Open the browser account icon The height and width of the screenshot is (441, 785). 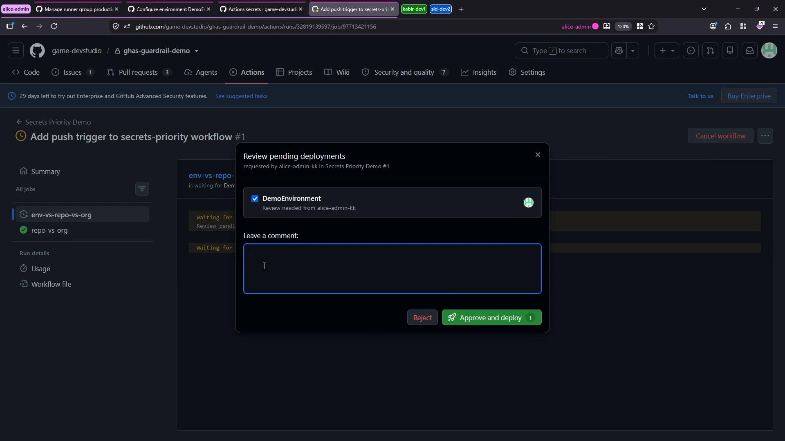[x=713, y=26]
